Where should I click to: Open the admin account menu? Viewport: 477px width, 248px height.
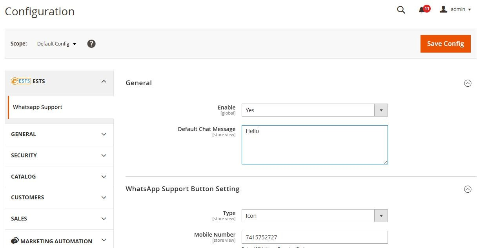455,9
